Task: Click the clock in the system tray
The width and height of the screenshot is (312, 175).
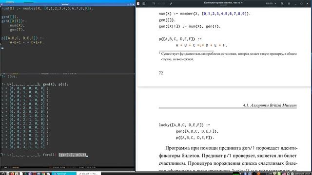Action: [269, 174]
